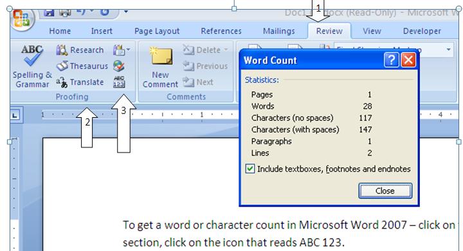The width and height of the screenshot is (463, 251).
Task: Expand Customize Quick Access Toolbar arrow
Action: click(x=126, y=12)
